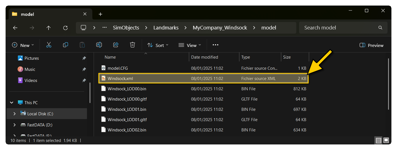The image size is (397, 150).
Task: Click model in the breadcrumb path
Action: tap(269, 28)
